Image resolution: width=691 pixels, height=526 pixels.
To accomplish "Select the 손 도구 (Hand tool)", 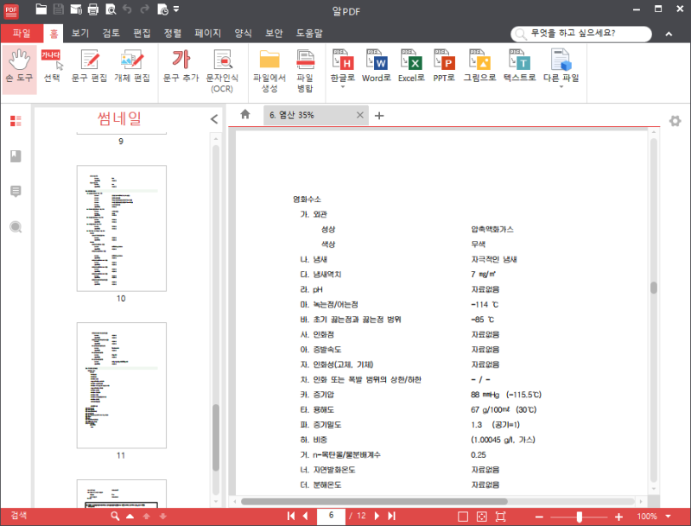I will click(x=18, y=67).
